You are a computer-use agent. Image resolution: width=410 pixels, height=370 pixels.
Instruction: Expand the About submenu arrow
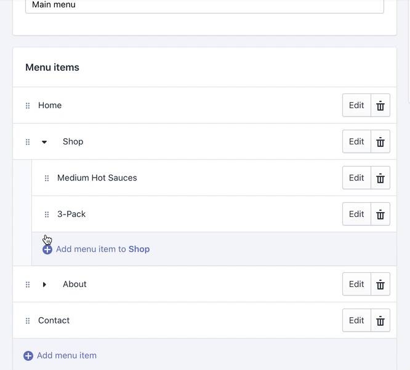[x=44, y=285]
